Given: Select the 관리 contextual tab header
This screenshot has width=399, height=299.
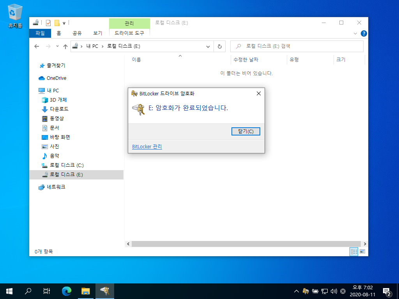Looking at the screenshot, I should [129, 23].
